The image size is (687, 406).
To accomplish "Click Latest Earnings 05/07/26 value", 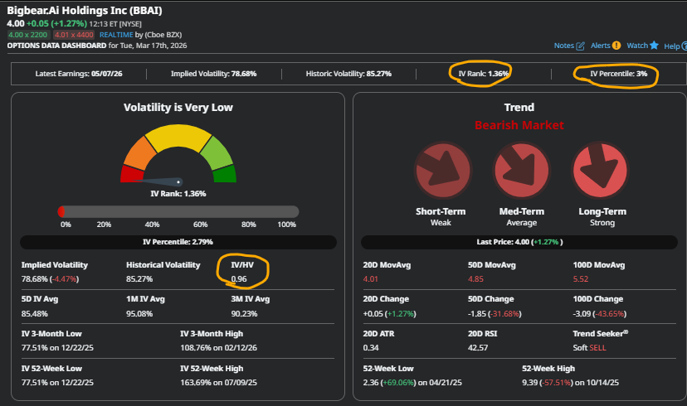I will (x=107, y=74).
